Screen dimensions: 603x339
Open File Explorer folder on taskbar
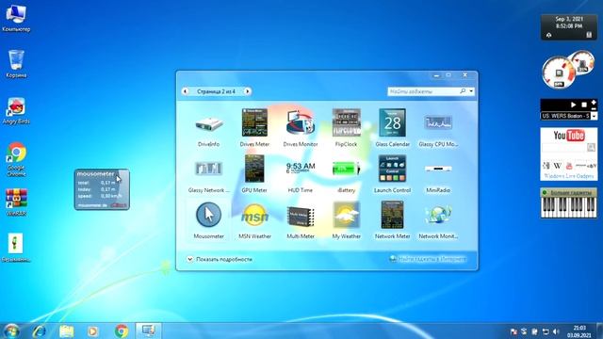click(x=66, y=331)
